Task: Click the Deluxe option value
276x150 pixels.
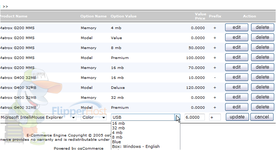Action: [118, 87]
